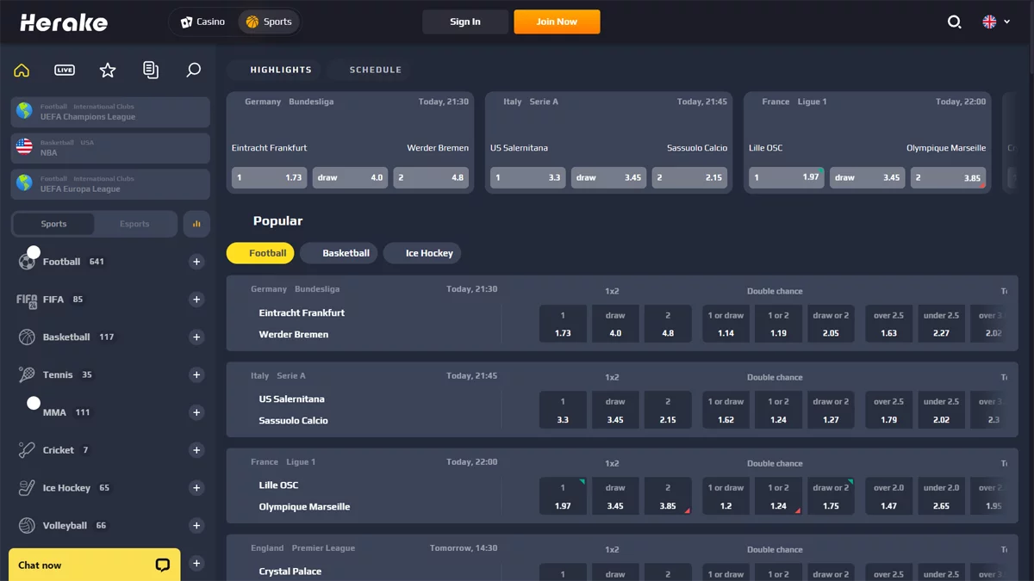Select over 2.5 at 1.63 Frankfurt row
Image resolution: width=1034 pixels, height=581 pixels.
click(x=888, y=324)
